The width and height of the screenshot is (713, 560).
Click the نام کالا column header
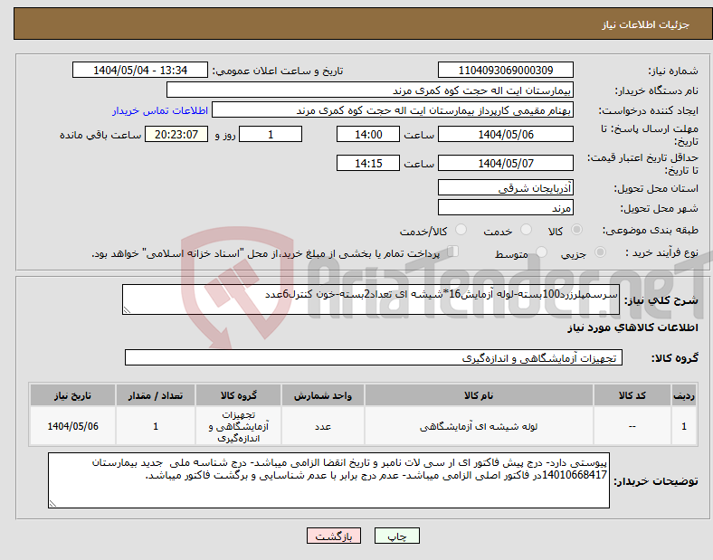(x=479, y=395)
